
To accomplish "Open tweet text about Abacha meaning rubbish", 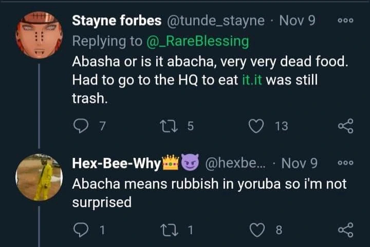I will [210, 193].
